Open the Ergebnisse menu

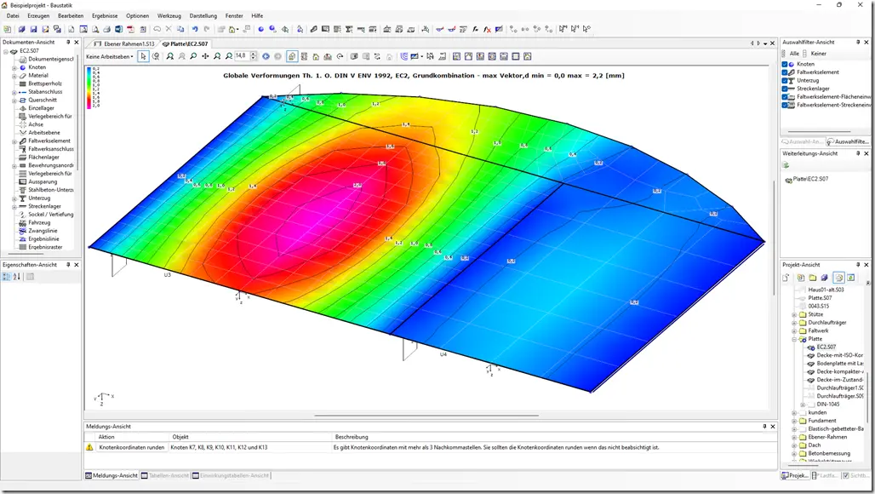pos(105,15)
